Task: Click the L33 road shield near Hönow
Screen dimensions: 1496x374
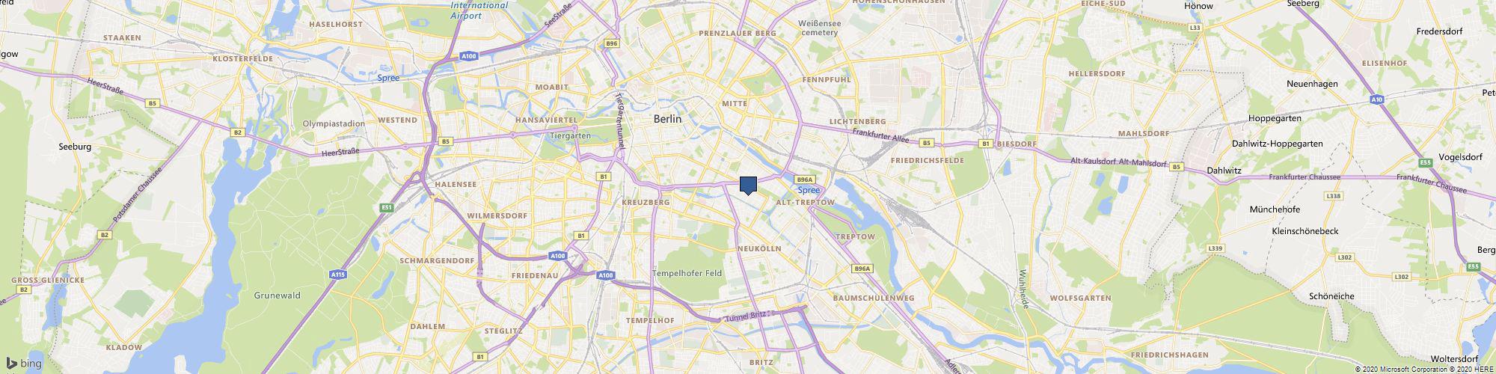Action: pos(1196,28)
